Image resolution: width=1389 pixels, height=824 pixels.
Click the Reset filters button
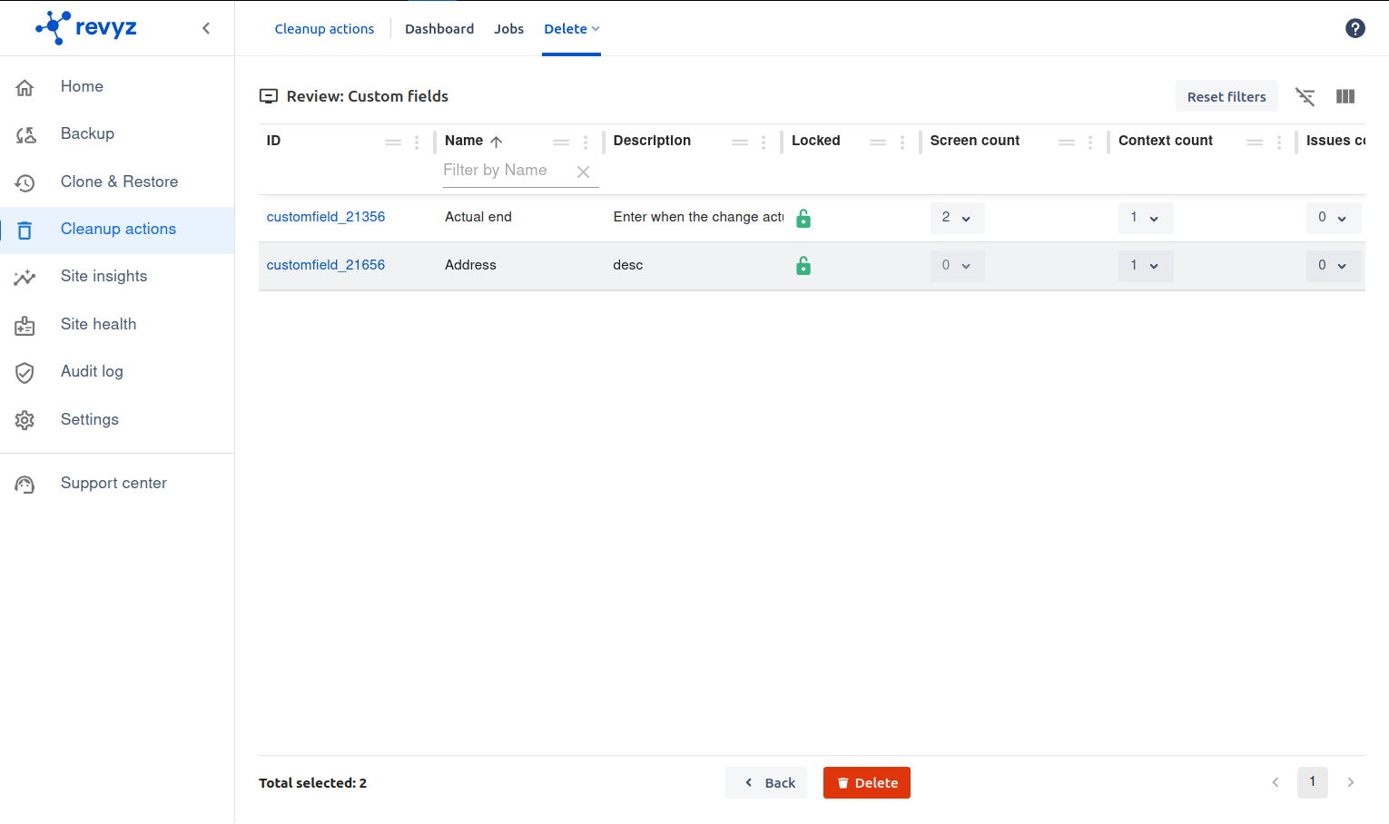[x=1226, y=96]
